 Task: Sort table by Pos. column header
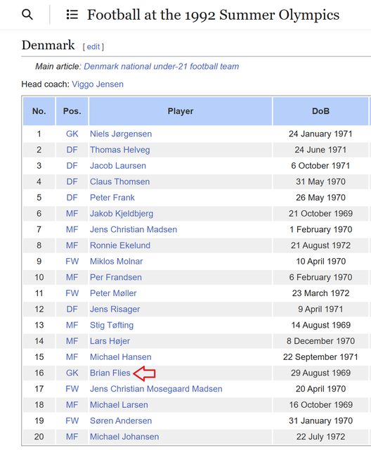(72, 111)
